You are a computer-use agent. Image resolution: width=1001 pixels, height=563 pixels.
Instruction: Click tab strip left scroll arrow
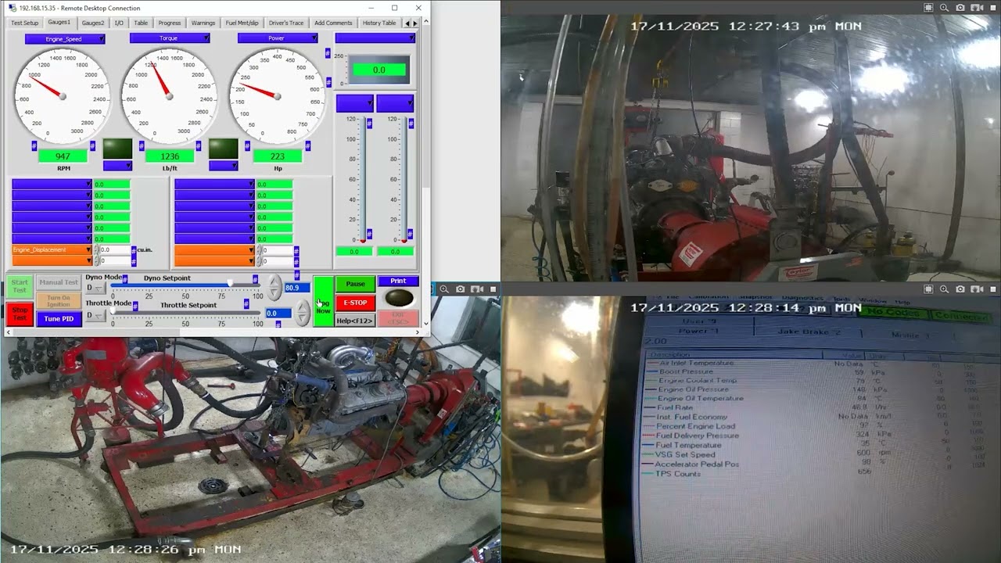coord(407,23)
